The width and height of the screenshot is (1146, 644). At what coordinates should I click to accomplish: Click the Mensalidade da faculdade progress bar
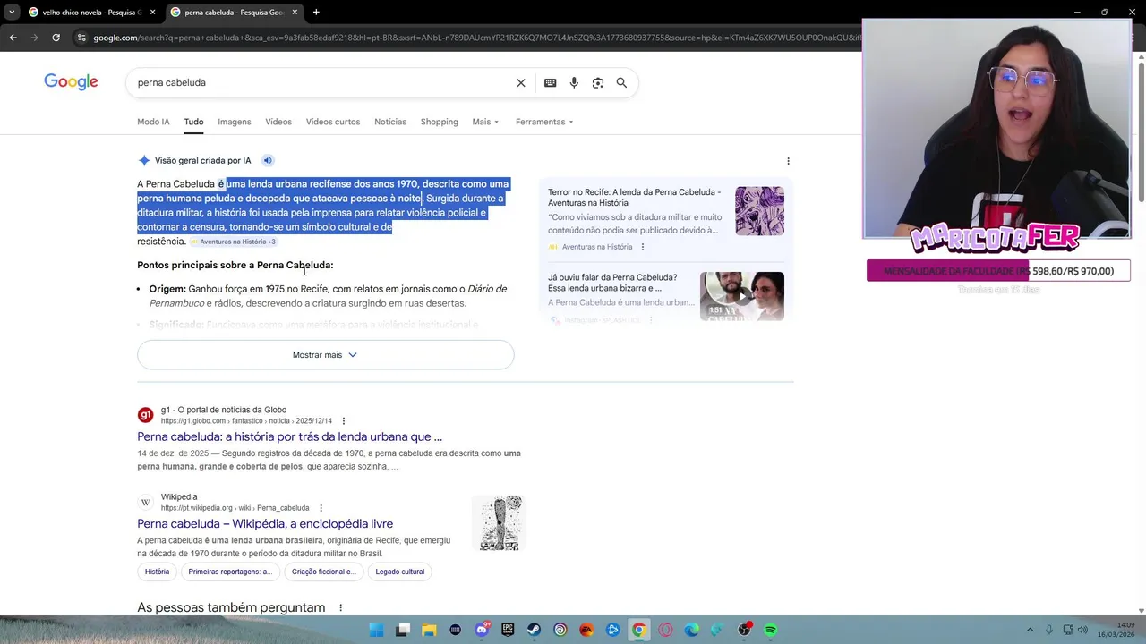(998, 271)
